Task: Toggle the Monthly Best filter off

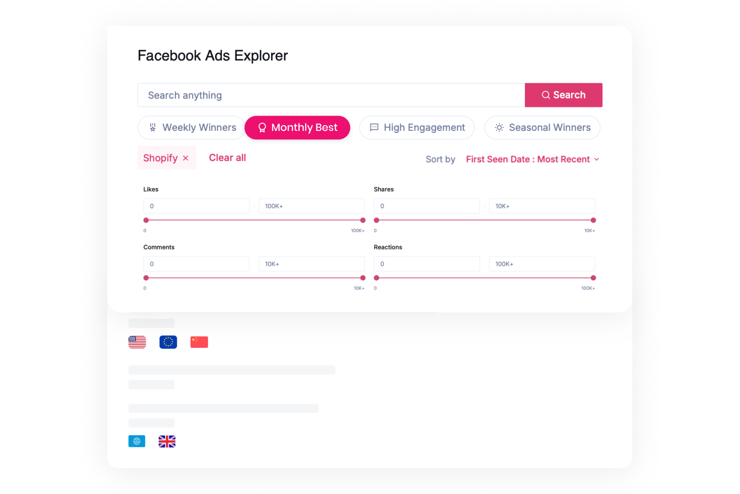Action: click(297, 128)
